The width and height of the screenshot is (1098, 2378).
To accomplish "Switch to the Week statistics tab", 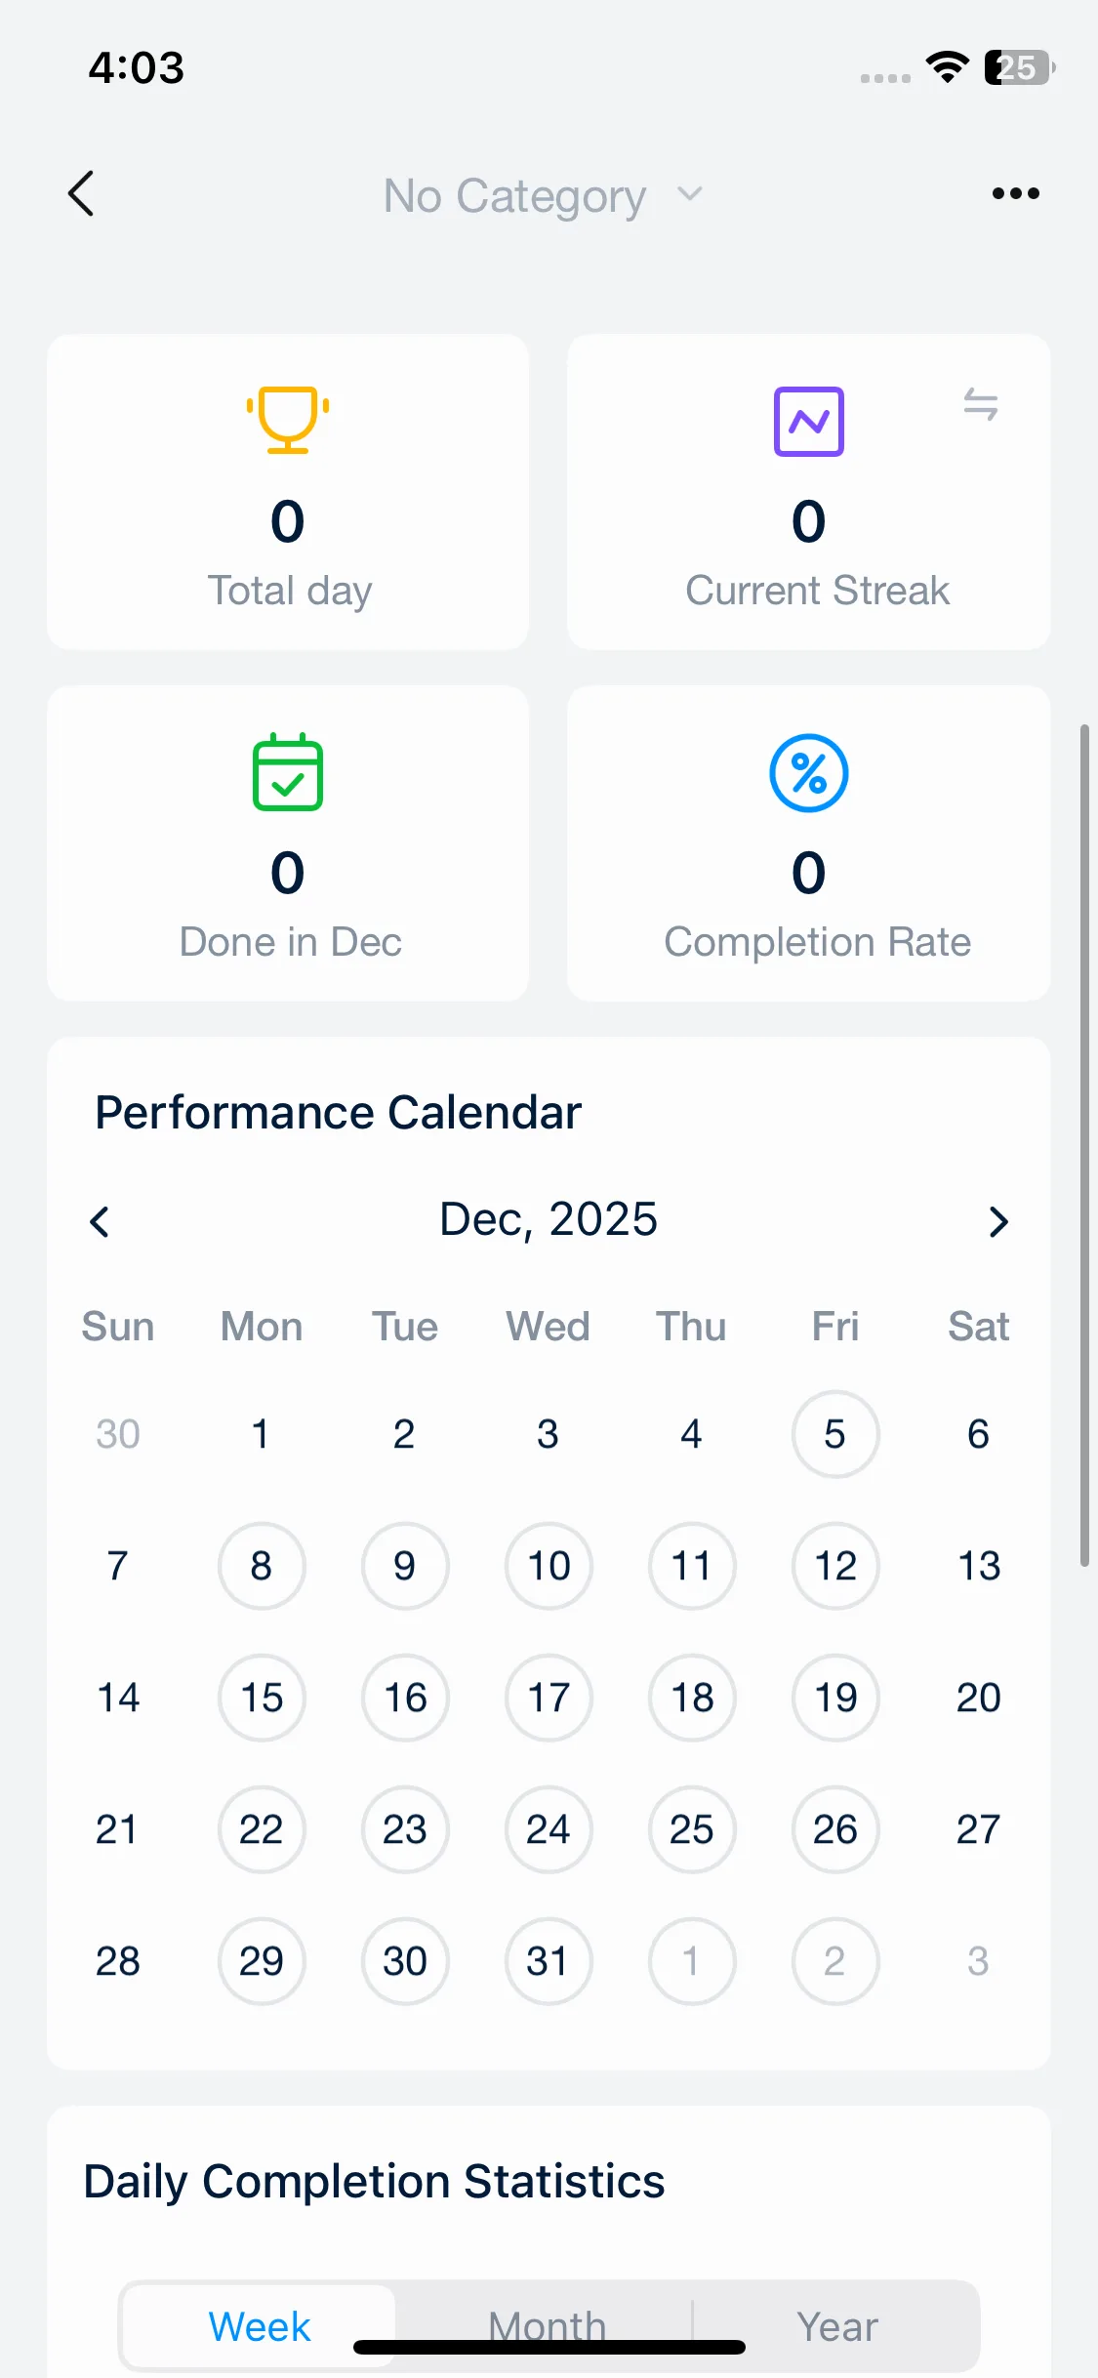I will pyautogui.click(x=260, y=2327).
